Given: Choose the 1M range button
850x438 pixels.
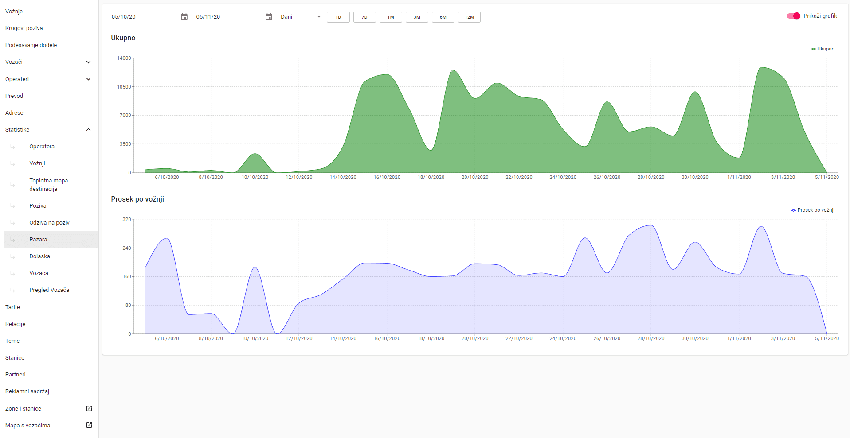Looking at the screenshot, I should coord(391,17).
